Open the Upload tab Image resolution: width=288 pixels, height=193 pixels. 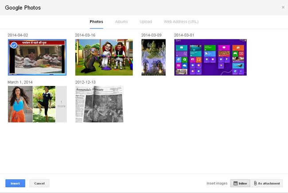(x=146, y=22)
